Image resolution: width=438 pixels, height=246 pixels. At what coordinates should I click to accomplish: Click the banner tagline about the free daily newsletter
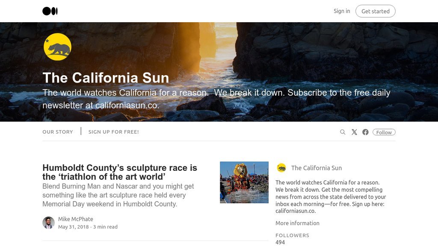click(216, 99)
